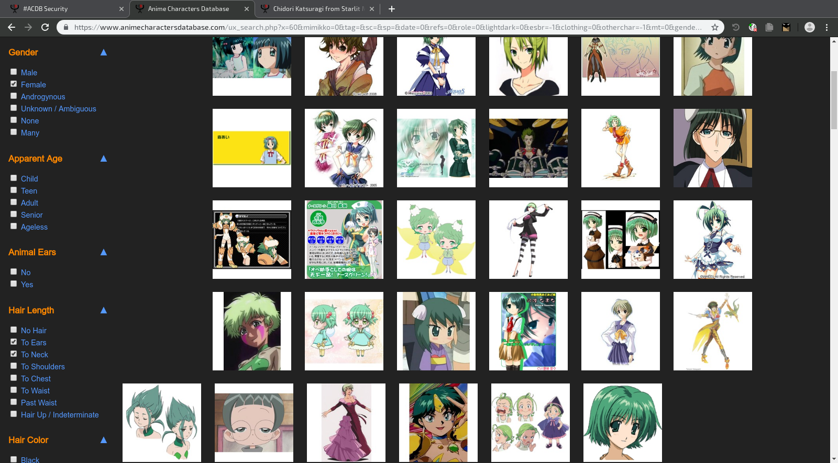Collapse the Animal Ears filter section
838x463 pixels.
[104, 252]
